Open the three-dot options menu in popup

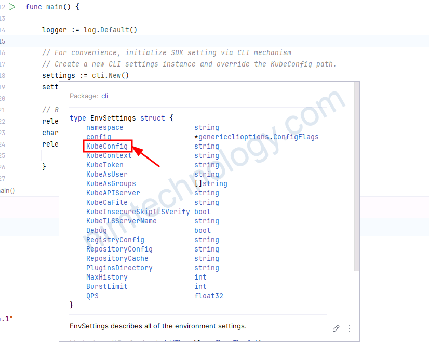(x=350, y=328)
